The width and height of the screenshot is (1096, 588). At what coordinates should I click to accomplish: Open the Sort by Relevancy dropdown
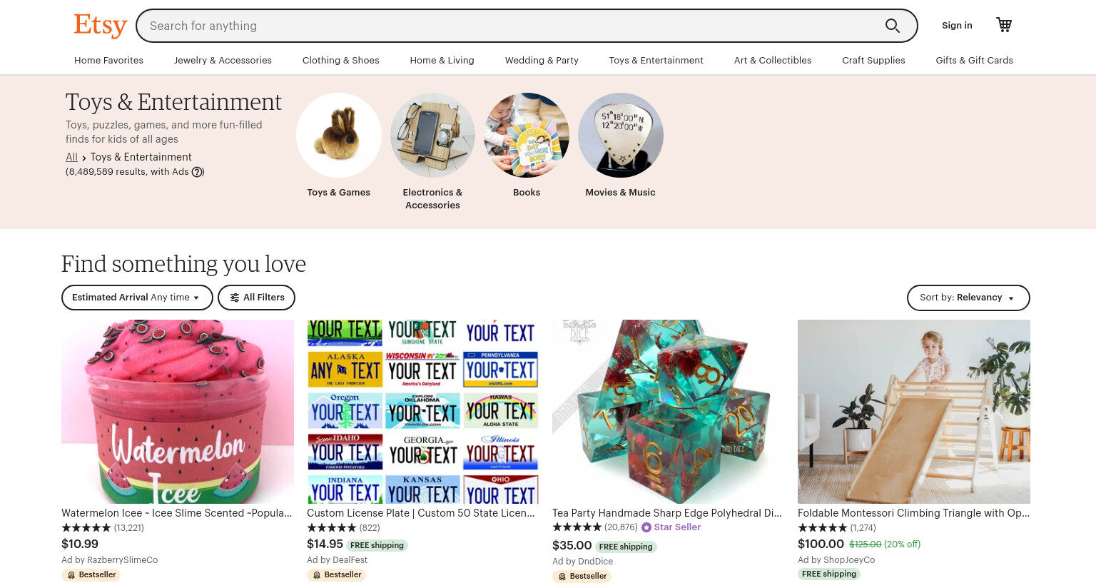[x=968, y=298]
